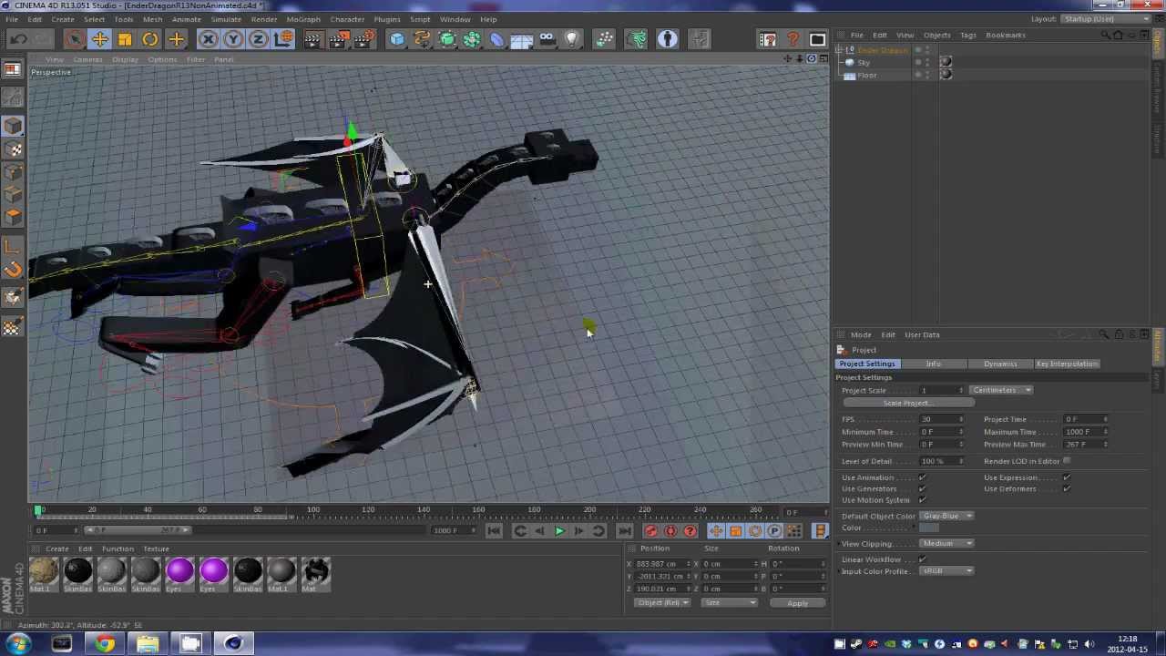Open Cameras menu in viewport
This screenshot has height=656, width=1166.
coord(87,59)
